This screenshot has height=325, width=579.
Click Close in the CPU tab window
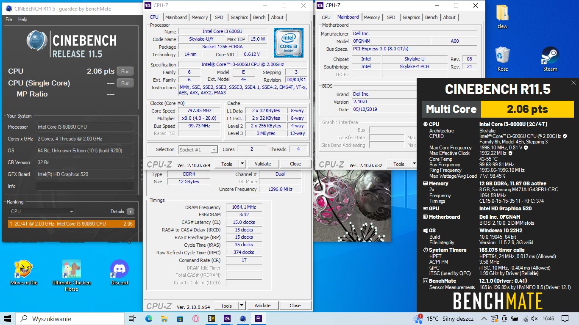(x=296, y=164)
